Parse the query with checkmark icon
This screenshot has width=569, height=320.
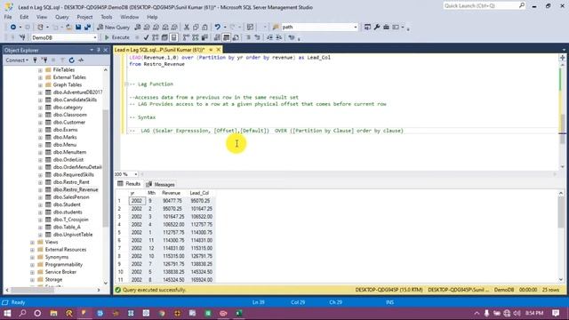coord(146,37)
